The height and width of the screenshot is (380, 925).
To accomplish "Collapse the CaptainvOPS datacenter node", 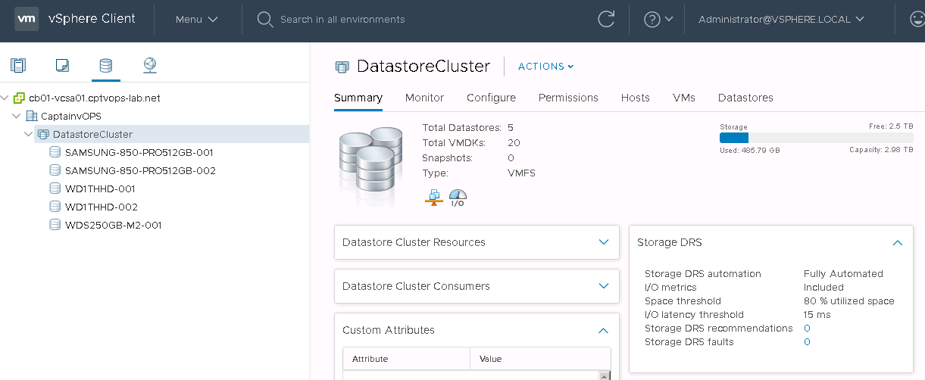I will coord(17,117).
